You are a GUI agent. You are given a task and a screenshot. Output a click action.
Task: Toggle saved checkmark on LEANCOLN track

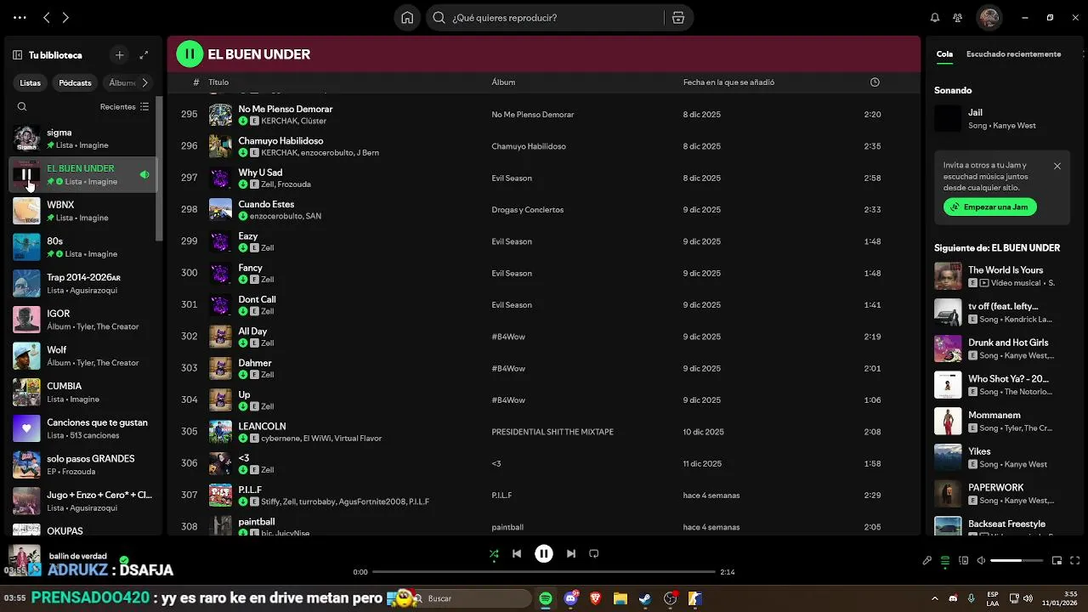pos(243,439)
